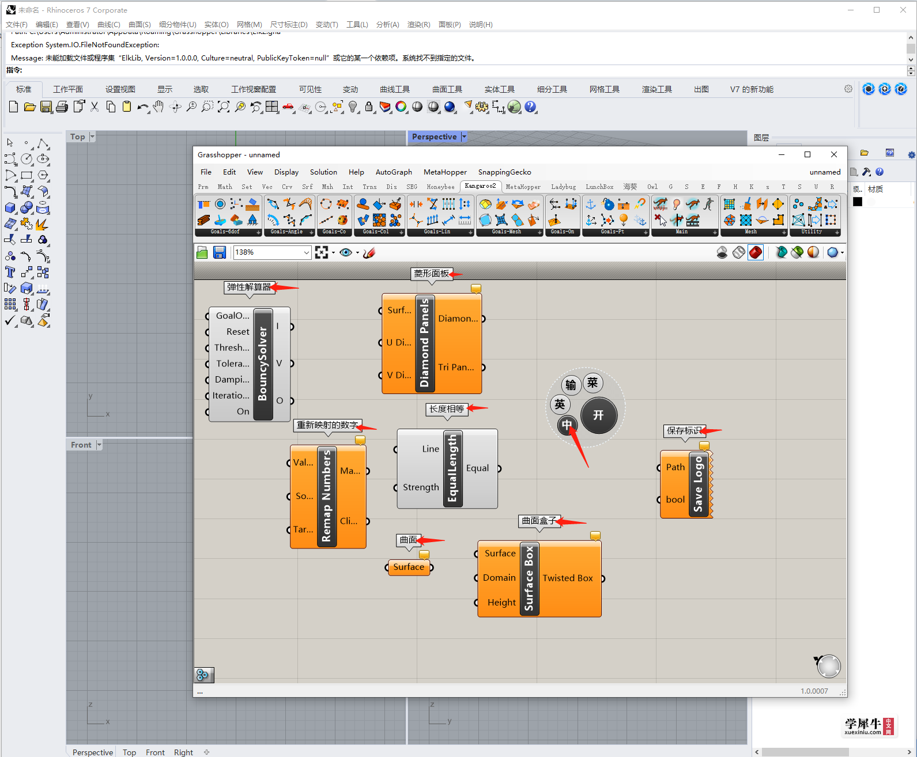
Task: Click the Text tool in Rhino left sidebar
Action: [x=10, y=272]
